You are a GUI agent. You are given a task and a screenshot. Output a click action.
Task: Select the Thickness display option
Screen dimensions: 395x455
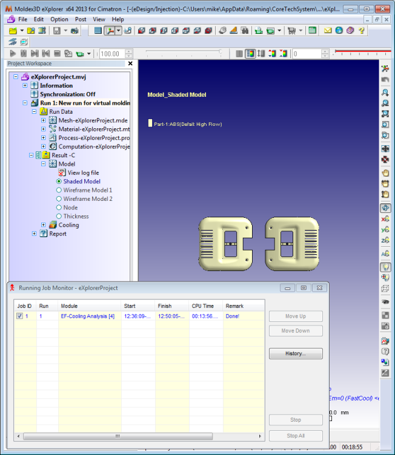[x=59, y=216]
